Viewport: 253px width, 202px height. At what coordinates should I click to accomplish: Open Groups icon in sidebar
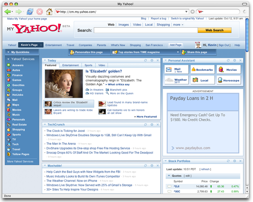tap(9, 90)
